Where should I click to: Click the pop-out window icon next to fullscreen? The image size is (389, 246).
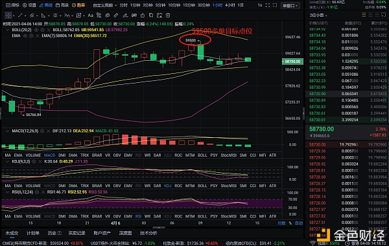point(275,5)
